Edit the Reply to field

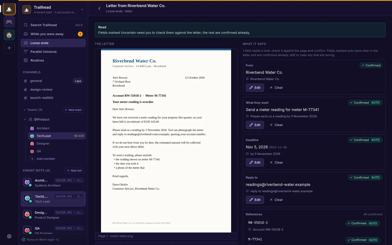tap(255, 200)
